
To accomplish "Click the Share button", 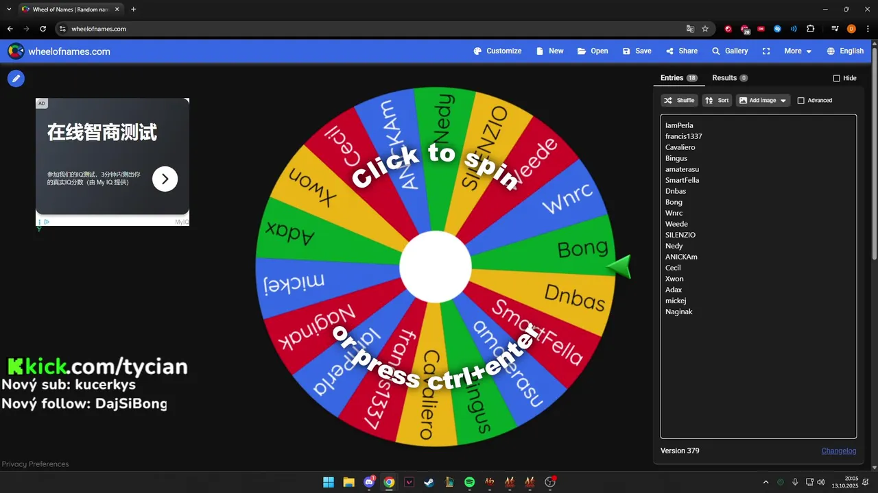I will click(x=681, y=51).
